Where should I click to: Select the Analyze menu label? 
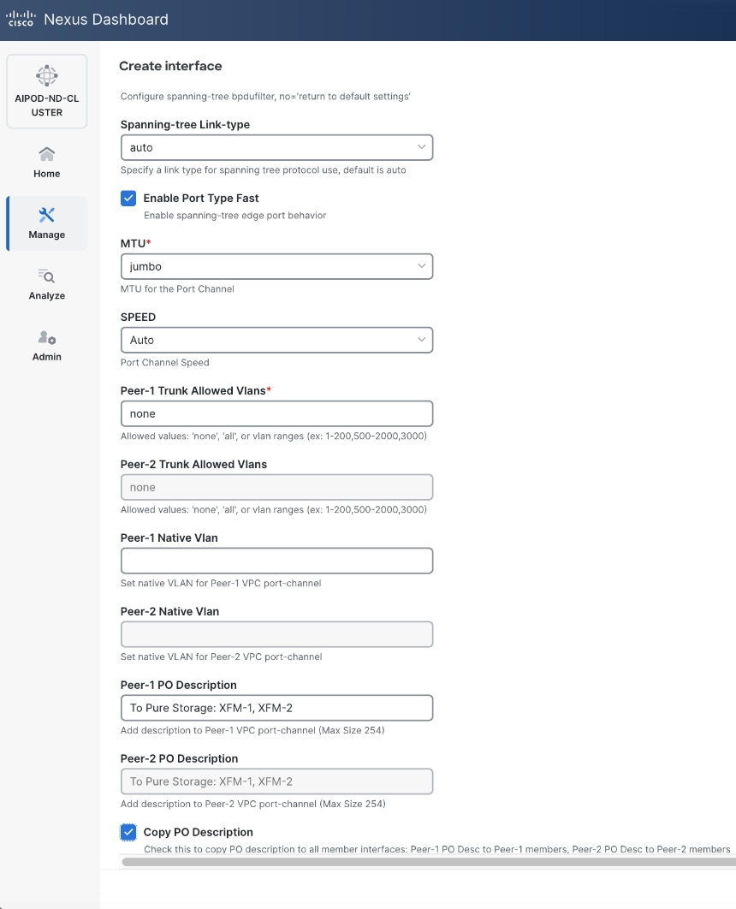(47, 295)
